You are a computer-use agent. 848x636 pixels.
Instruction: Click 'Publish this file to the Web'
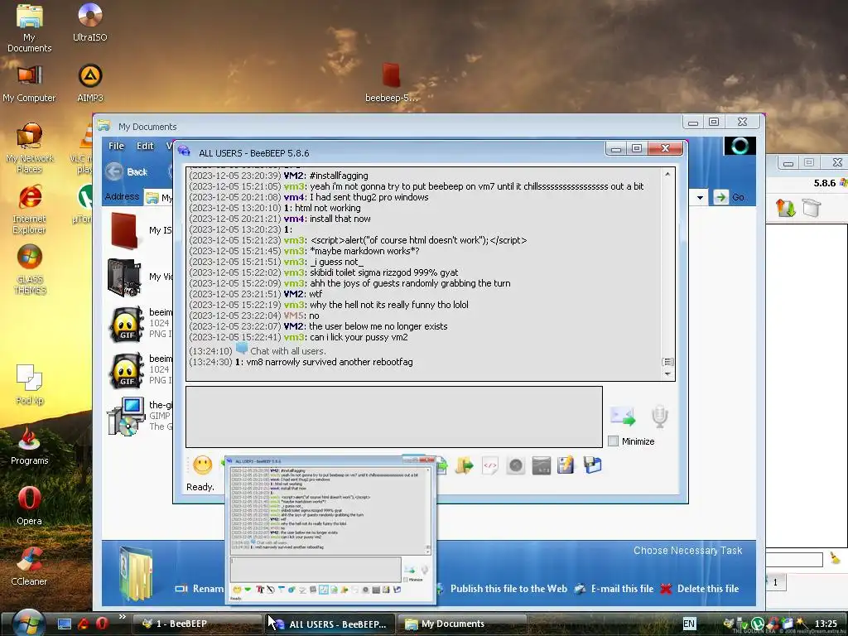[508, 589]
